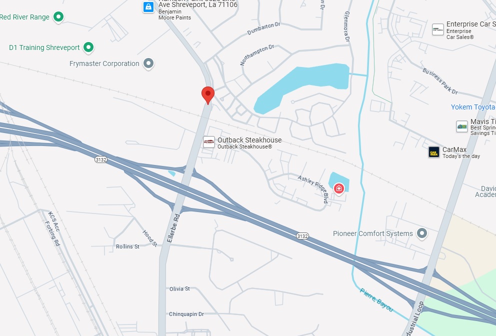Click the Mavis Tires logo marker
The image size is (496, 336).
click(x=462, y=126)
